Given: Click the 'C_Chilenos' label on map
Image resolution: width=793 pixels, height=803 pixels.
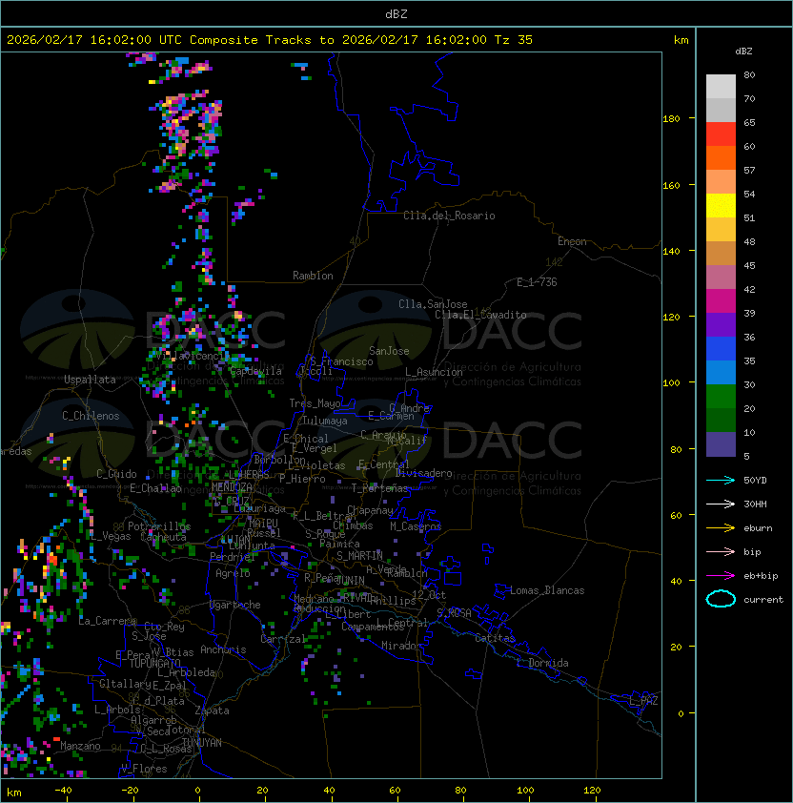Looking at the screenshot, I should (x=91, y=416).
